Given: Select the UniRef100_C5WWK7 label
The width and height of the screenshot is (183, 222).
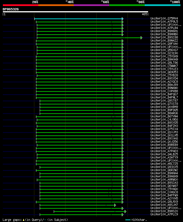Looking at the screenshot, I should (164, 66).
